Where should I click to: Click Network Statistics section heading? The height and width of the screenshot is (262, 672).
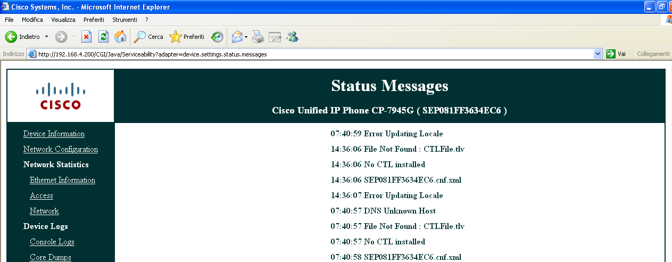[56, 165]
